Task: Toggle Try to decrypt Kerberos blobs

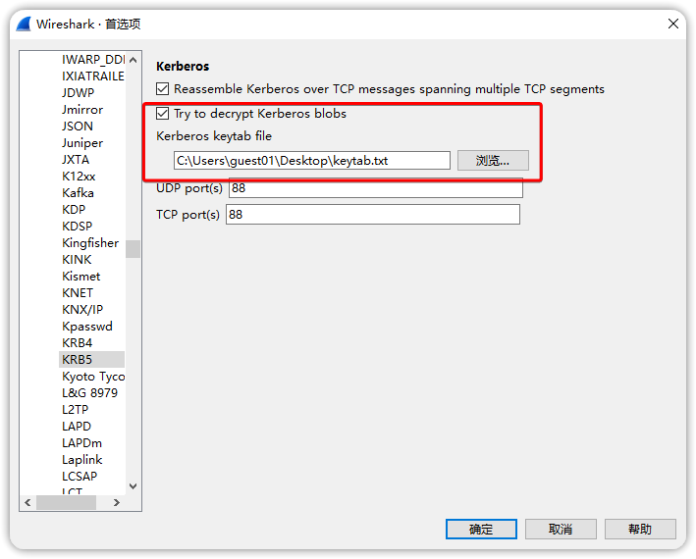Action: (x=162, y=114)
